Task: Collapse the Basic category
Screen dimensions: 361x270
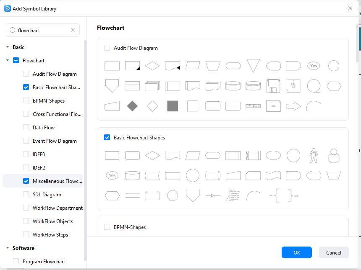Action: click(x=8, y=47)
